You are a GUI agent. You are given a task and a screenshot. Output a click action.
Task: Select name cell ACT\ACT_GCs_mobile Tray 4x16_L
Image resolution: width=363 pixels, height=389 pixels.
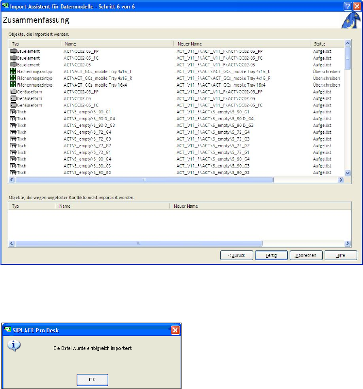tap(98, 71)
